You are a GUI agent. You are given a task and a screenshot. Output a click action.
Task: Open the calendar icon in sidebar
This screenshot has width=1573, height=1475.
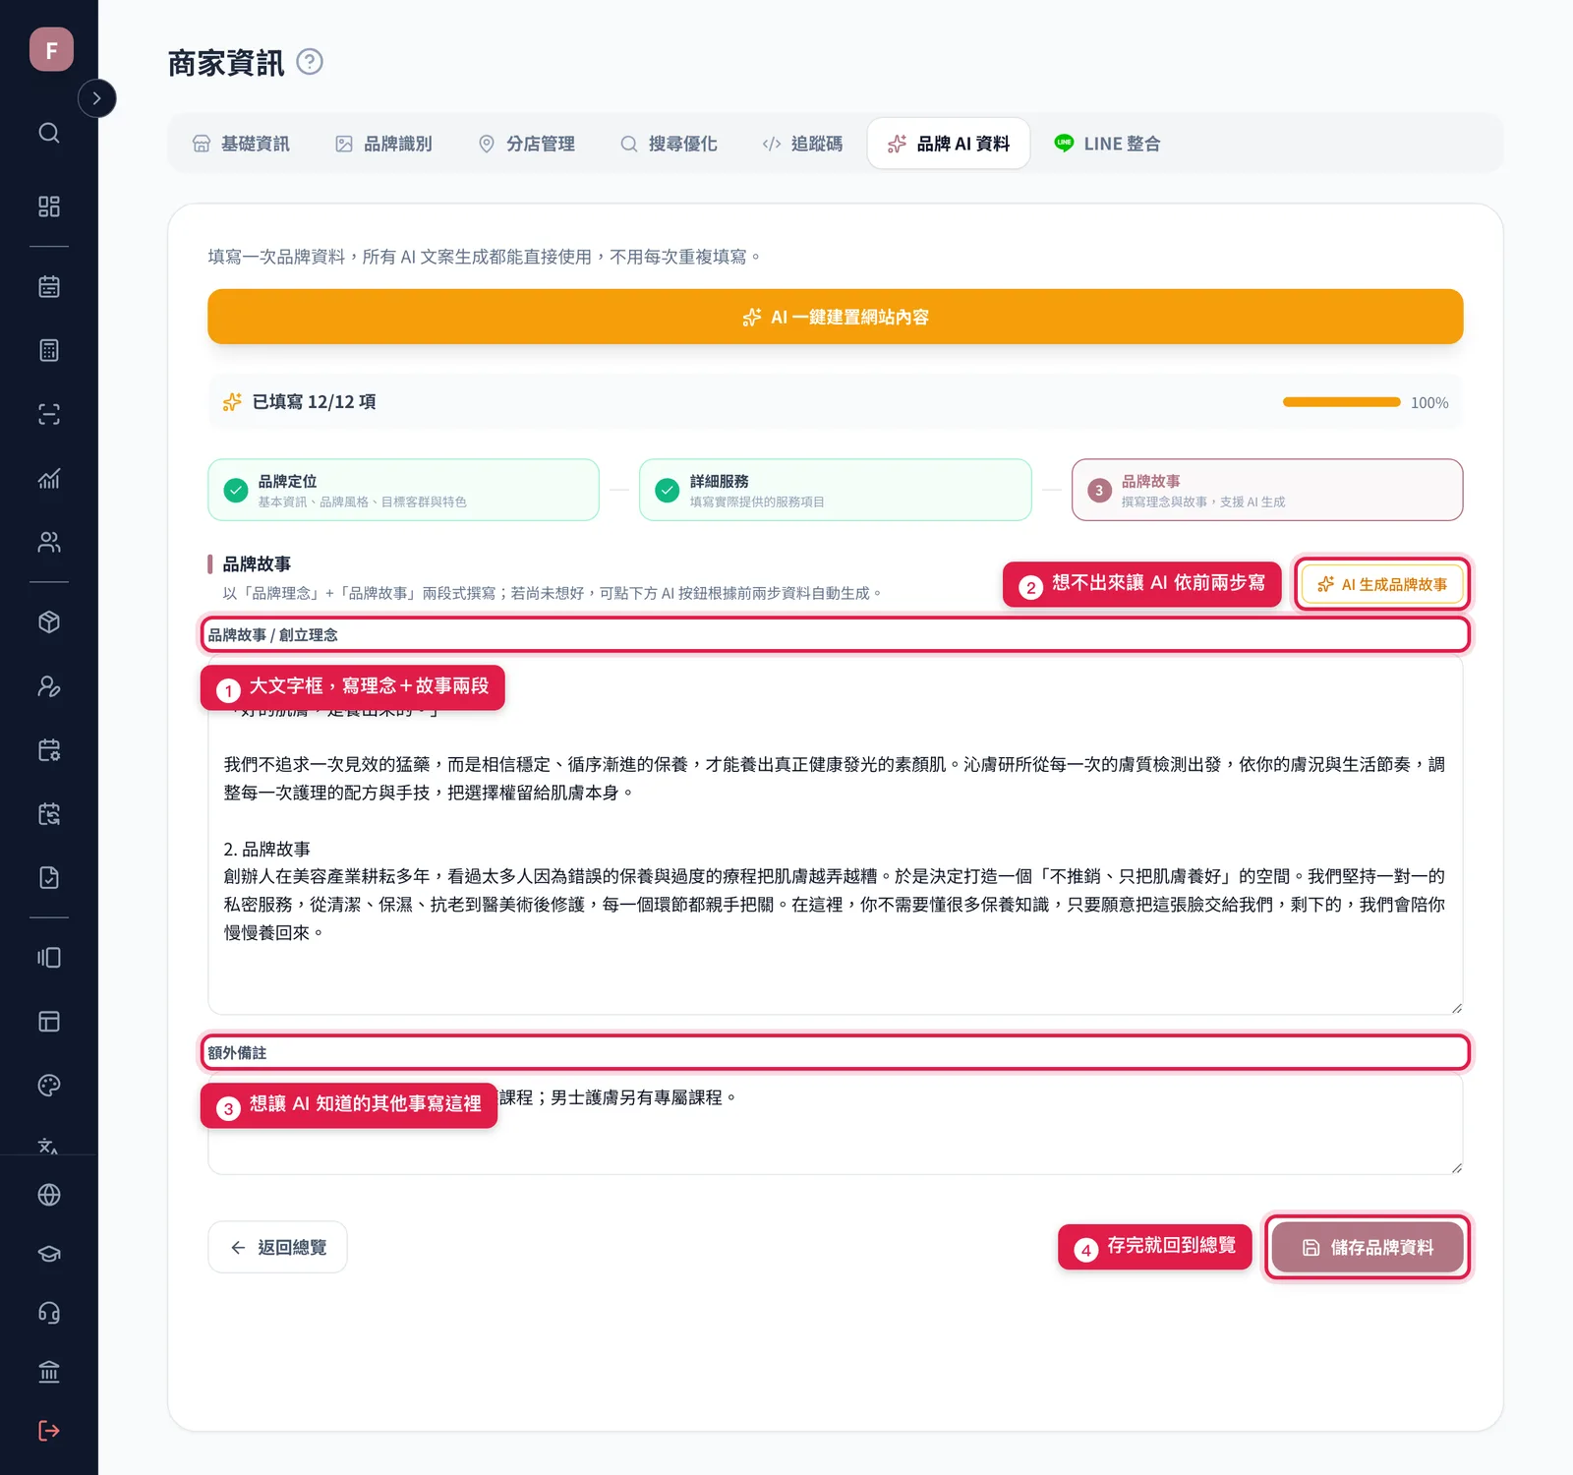[49, 286]
